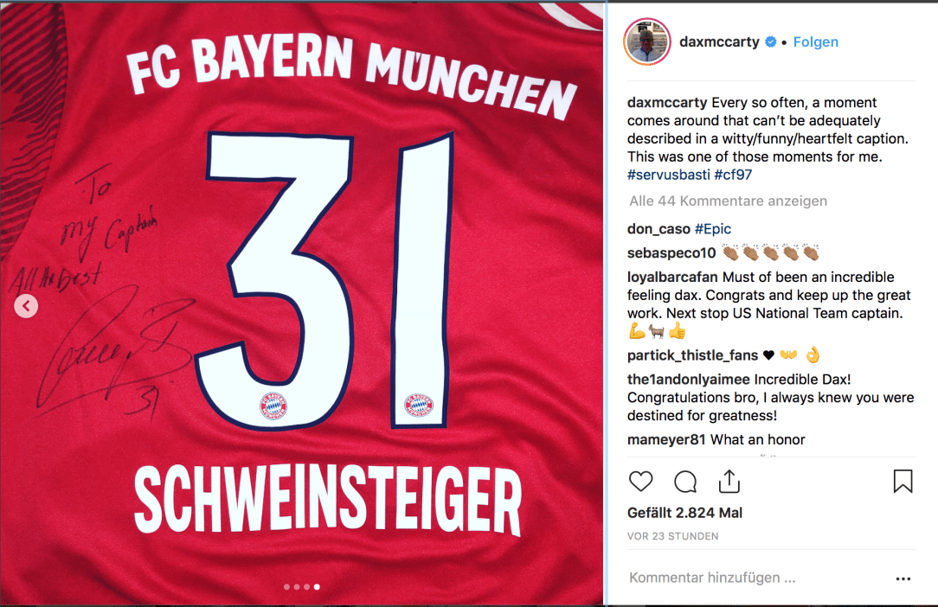Screen dimensions: 938x607
Task: Open the #cf97 hashtag
Action: click(x=733, y=175)
